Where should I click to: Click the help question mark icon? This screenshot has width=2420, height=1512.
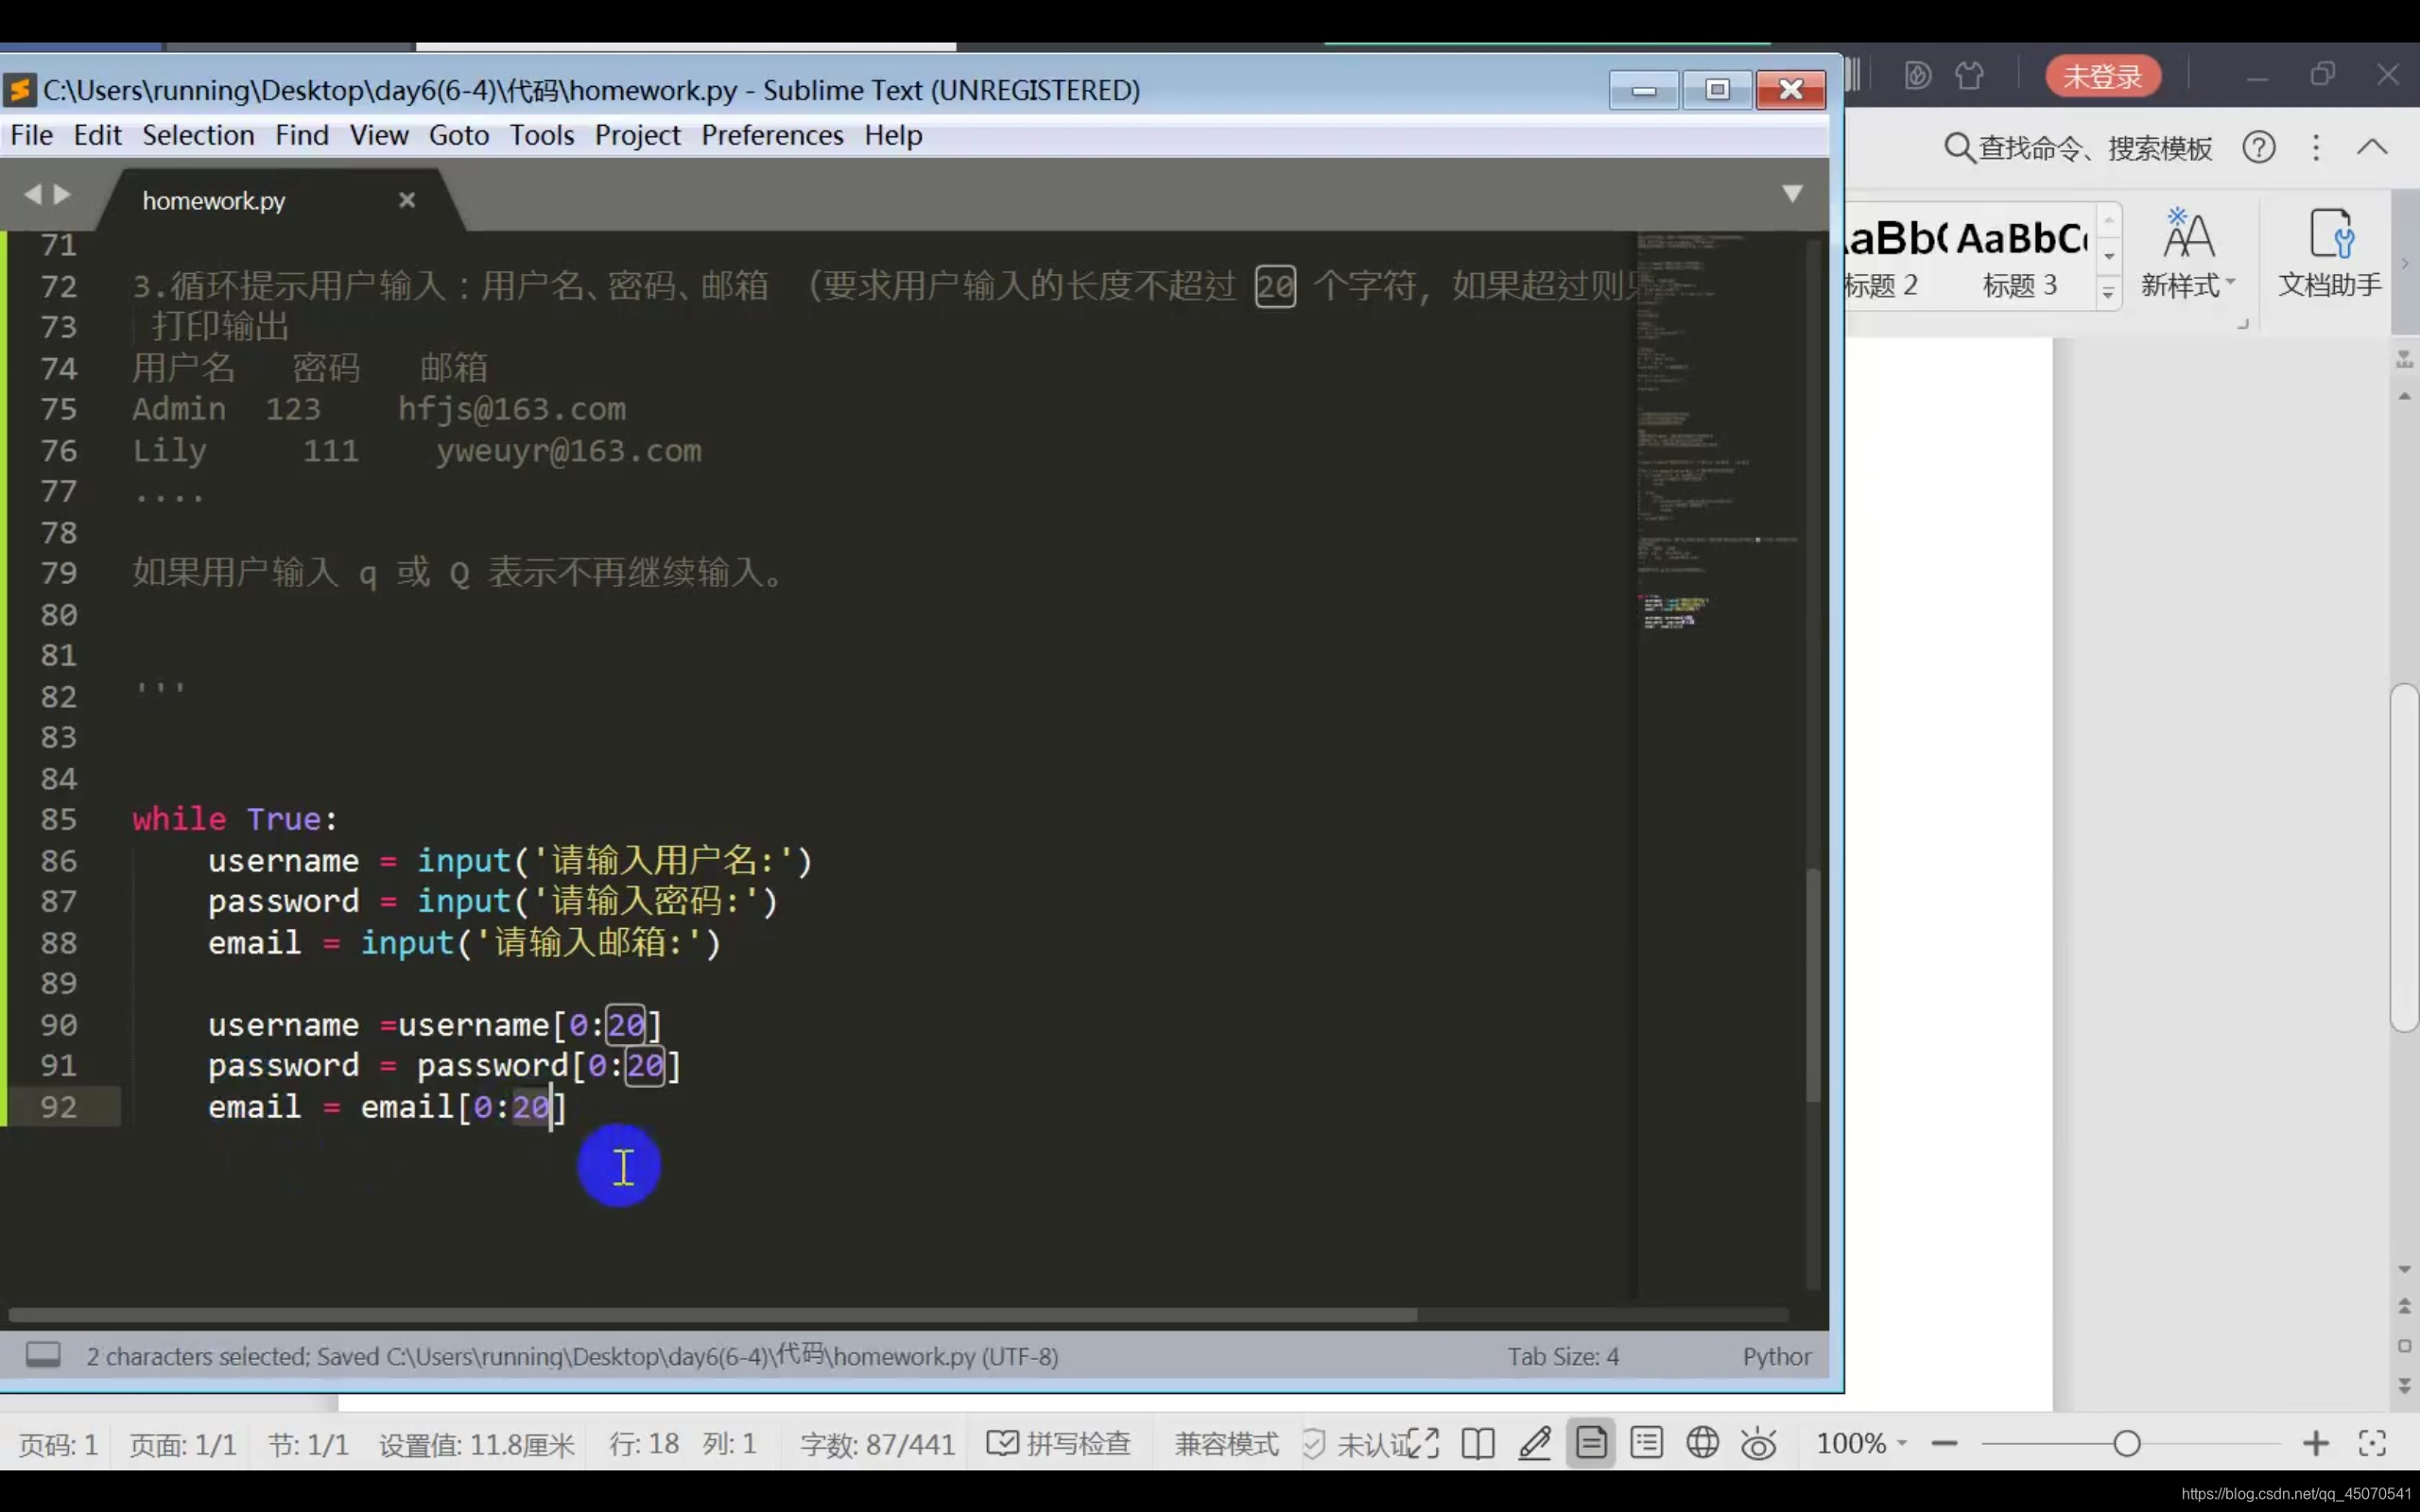[x=2258, y=148]
